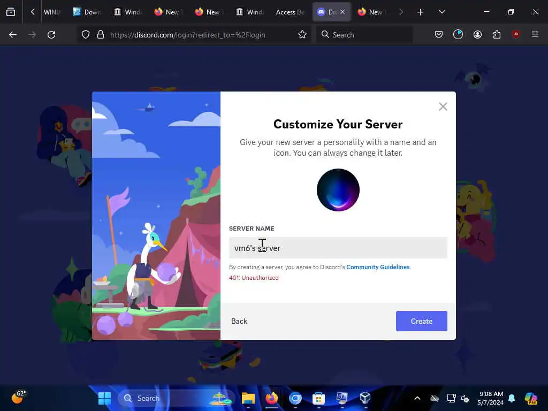Switch to the WIND tab
The width and height of the screenshot is (548, 411).
pos(52,12)
